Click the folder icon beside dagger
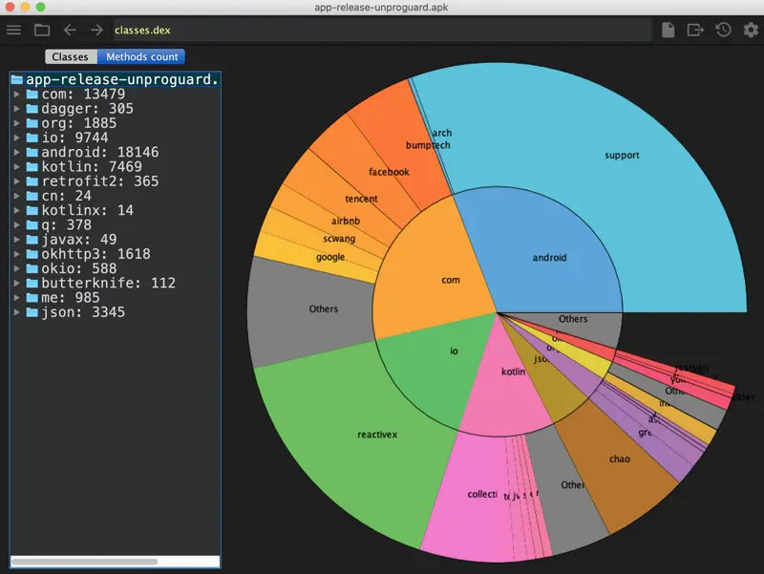764x574 pixels. [32, 109]
